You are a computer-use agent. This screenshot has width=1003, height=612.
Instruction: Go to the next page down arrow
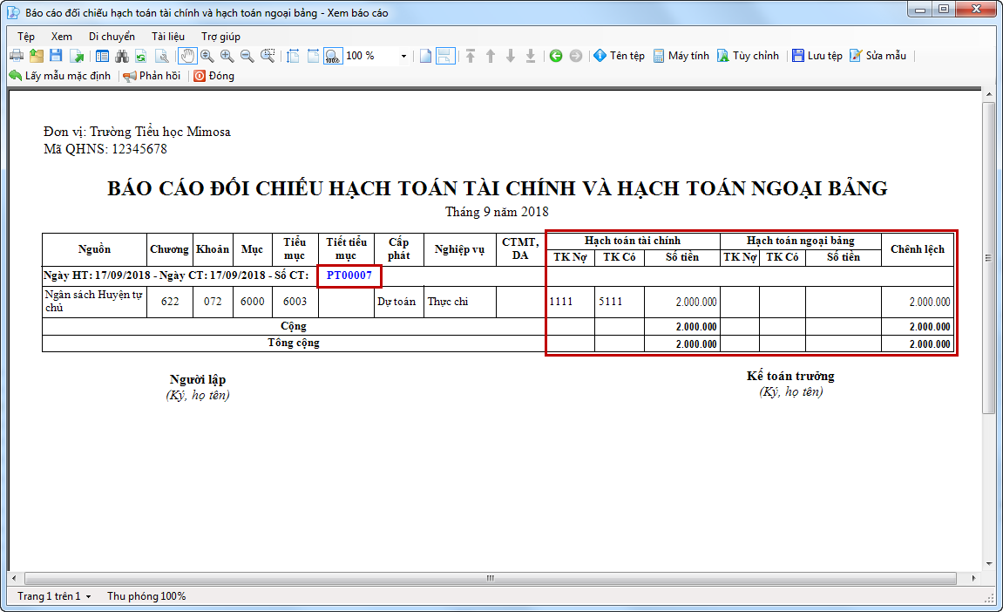coord(511,56)
